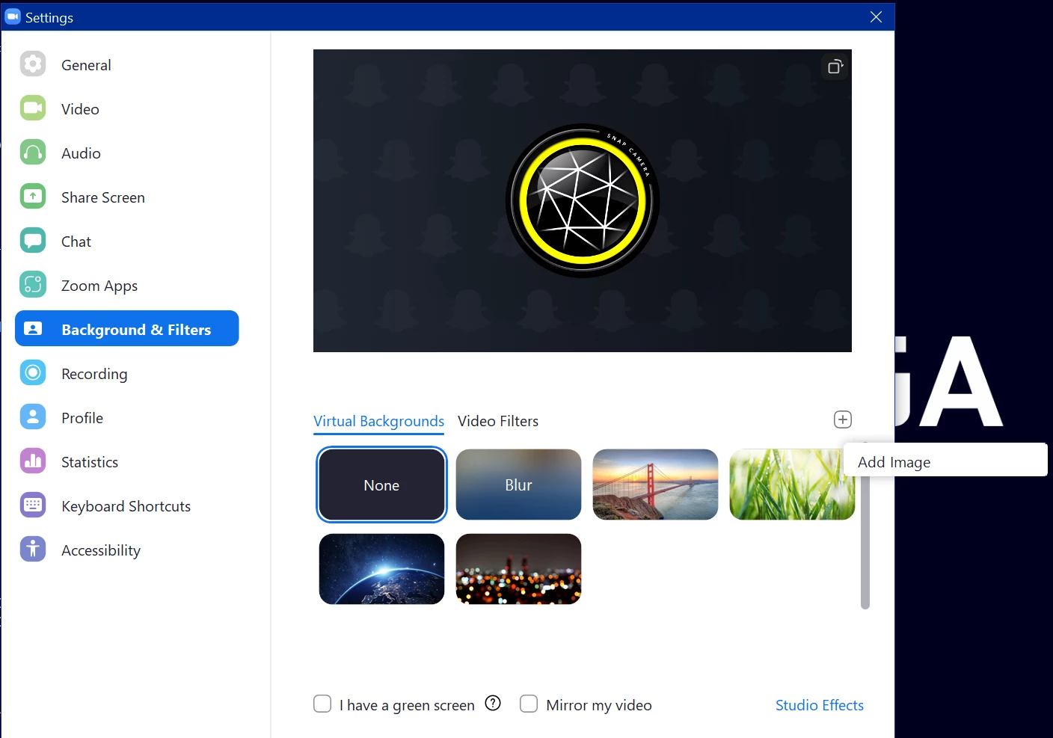
Task: Select the Video camera icon in sidebar
Action: [x=33, y=108]
